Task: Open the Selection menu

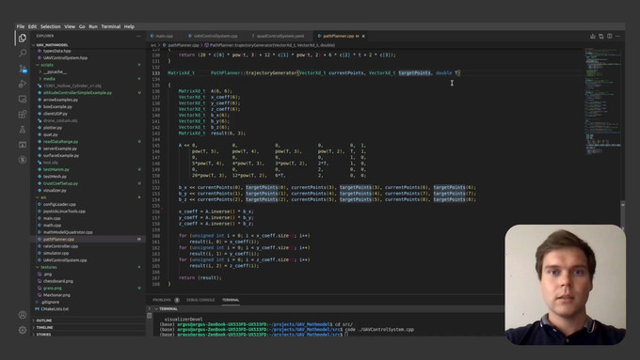Action: (50, 26)
